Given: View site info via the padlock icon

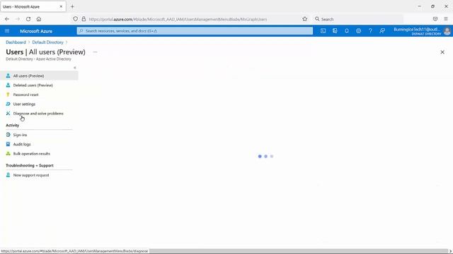Looking at the screenshot, I should click(x=84, y=19).
